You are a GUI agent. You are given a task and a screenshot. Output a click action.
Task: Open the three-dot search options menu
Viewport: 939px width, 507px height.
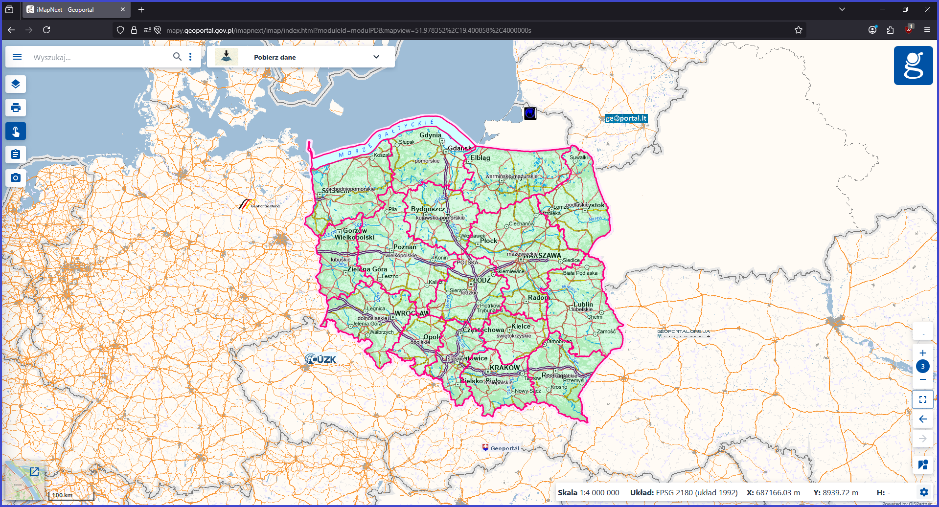click(x=190, y=57)
